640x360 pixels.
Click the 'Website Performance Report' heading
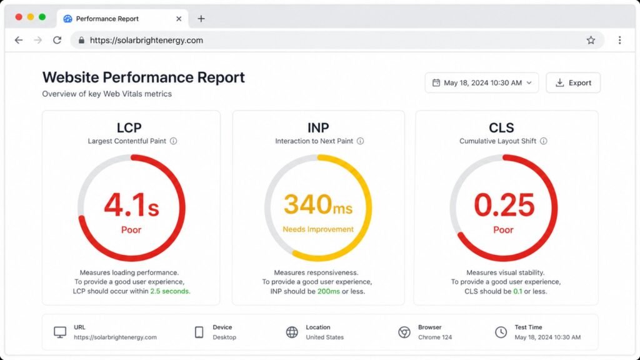(143, 77)
